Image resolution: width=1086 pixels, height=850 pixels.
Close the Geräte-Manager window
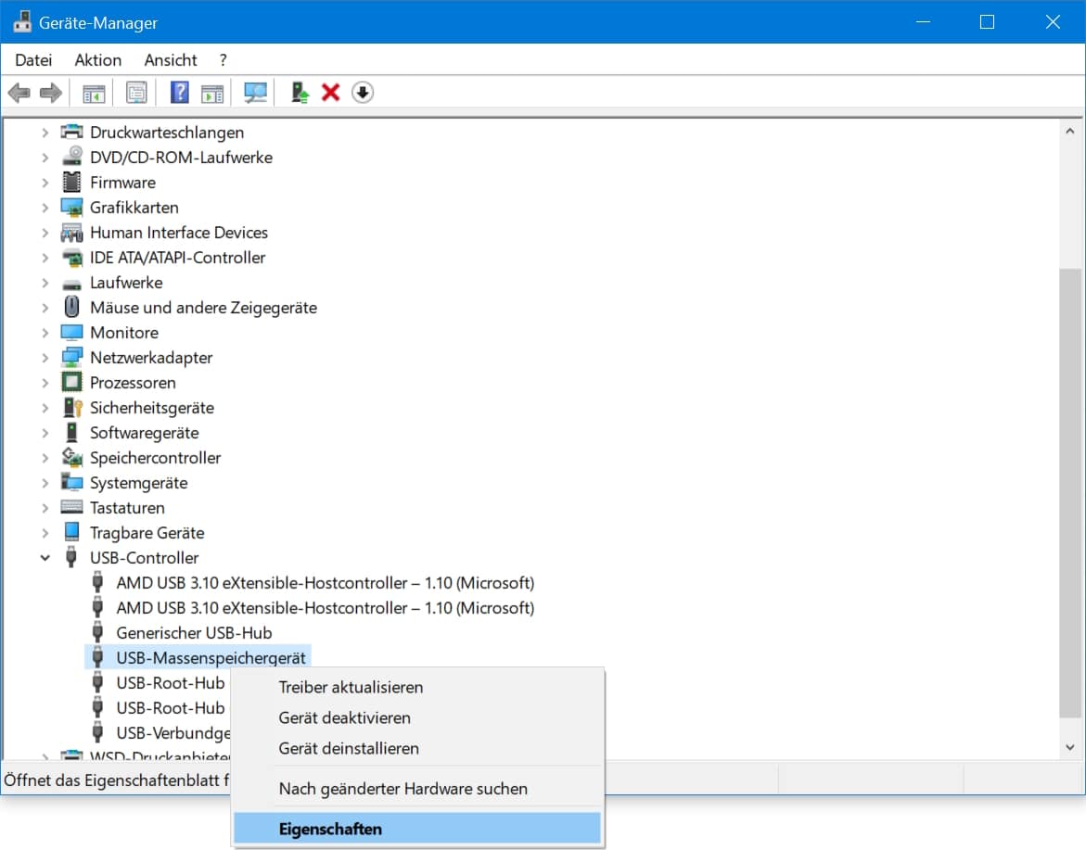[x=1053, y=22]
